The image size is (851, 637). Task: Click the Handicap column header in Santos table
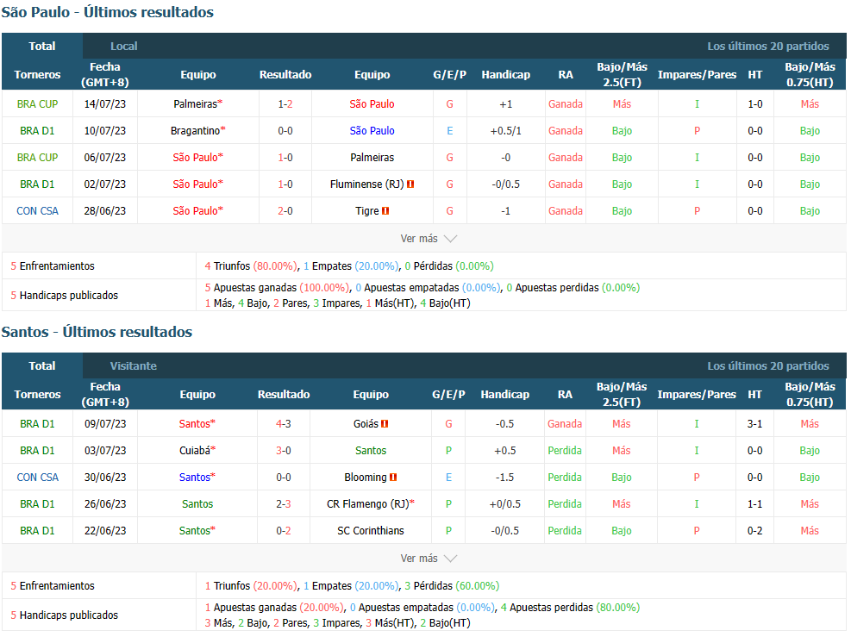[504, 395]
